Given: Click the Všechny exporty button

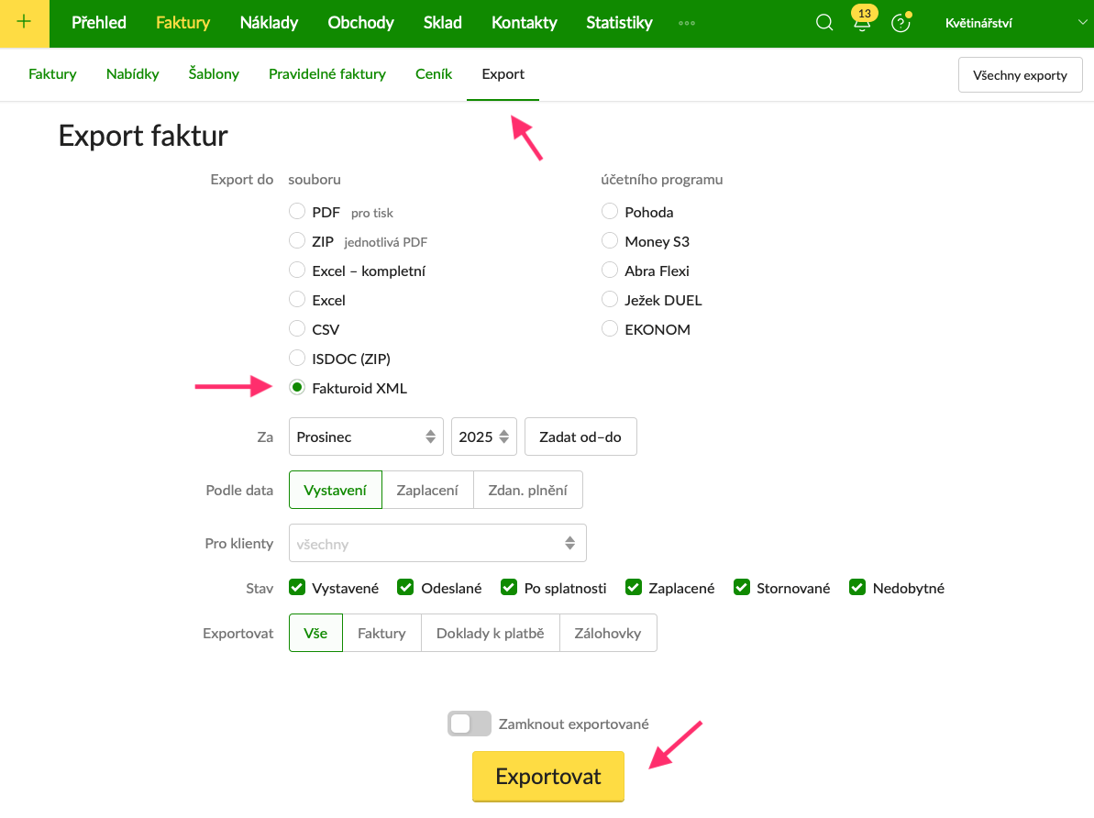Looking at the screenshot, I should 1020,75.
